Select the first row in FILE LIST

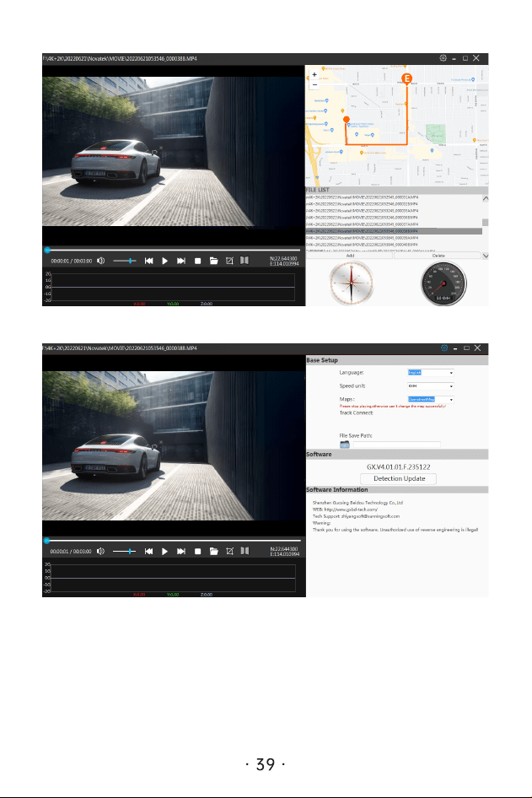coord(394,197)
